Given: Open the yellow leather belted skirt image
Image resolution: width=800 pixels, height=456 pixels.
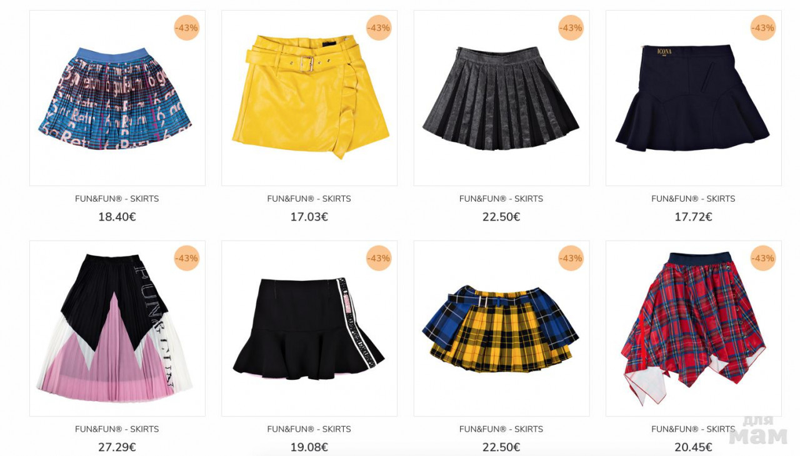Looking at the screenshot, I should 309,98.
